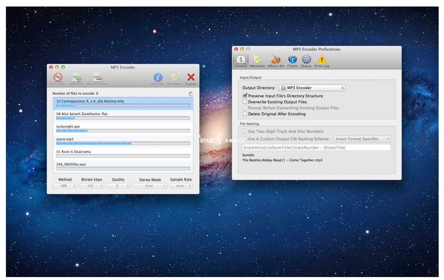Cancel encoding with the red X icon
The width and height of the screenshot is (444, 280).
tap(191, 77)
